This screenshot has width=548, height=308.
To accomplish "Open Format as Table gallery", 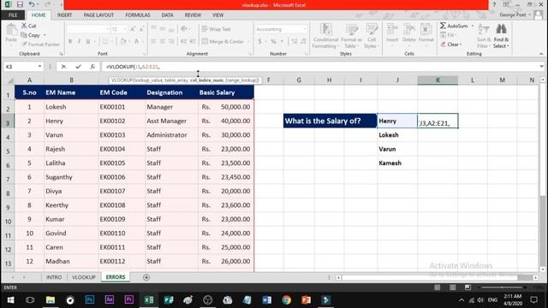I will [351, 36].
